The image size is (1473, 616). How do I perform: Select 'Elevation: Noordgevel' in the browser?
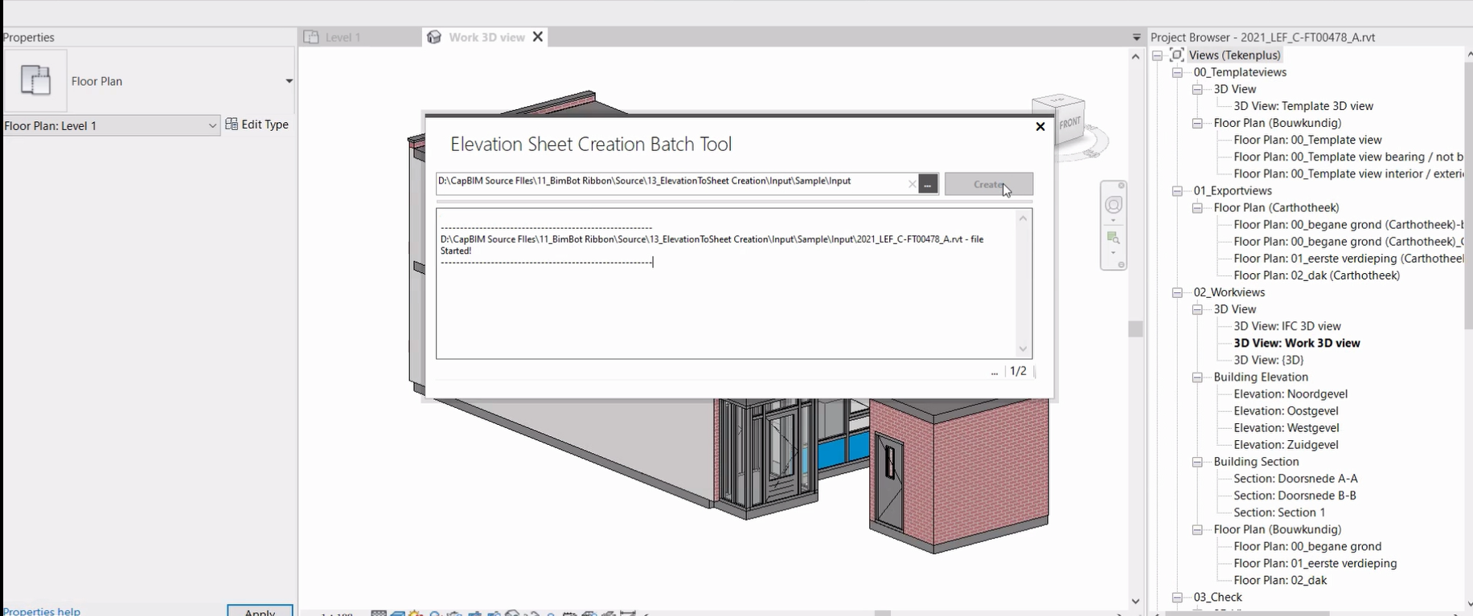[1290, 394]
